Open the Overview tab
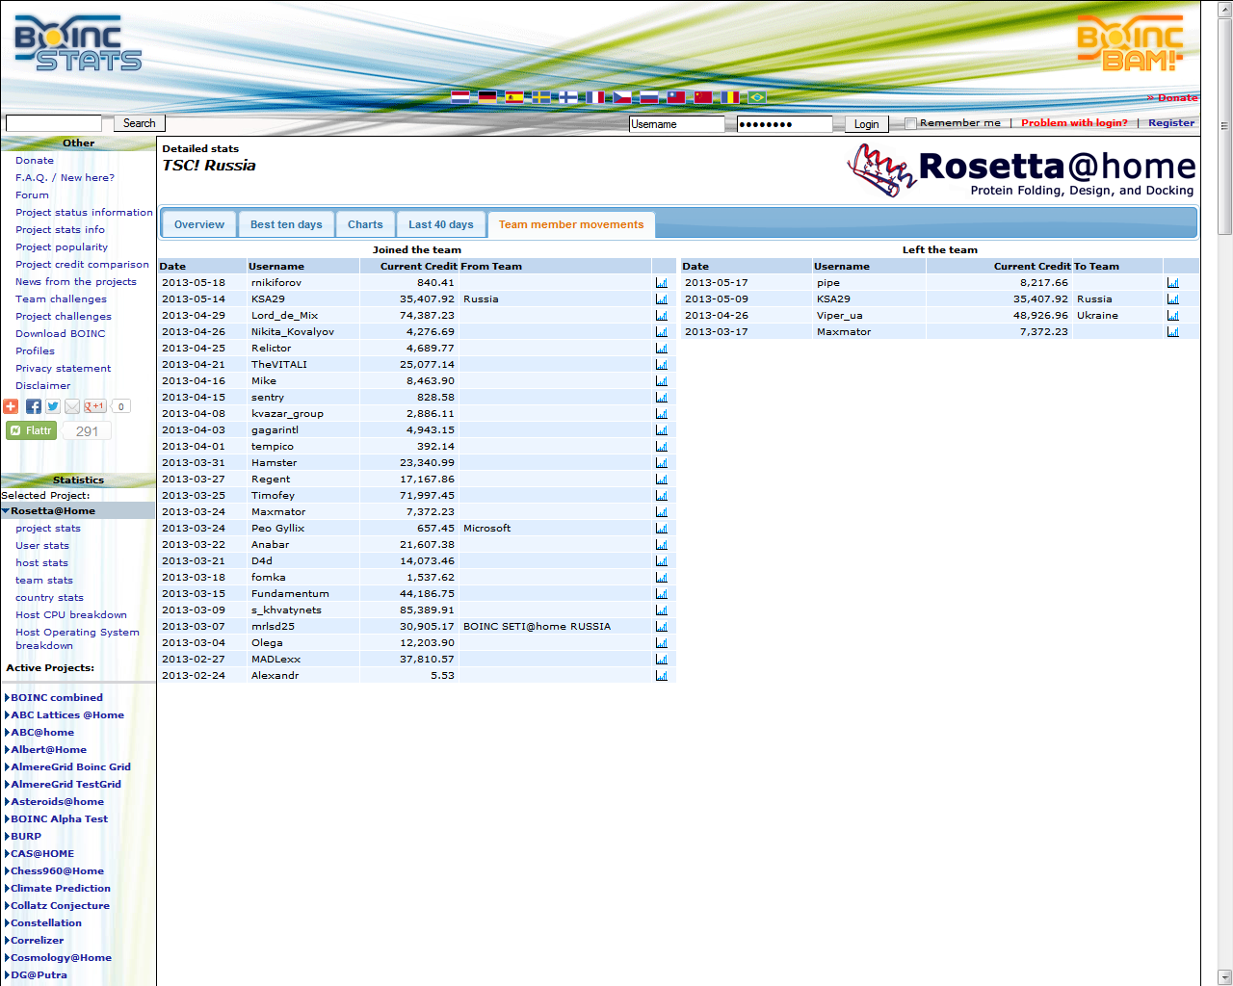This screenshot has width=1233, height=986. [x=199, y=224]
